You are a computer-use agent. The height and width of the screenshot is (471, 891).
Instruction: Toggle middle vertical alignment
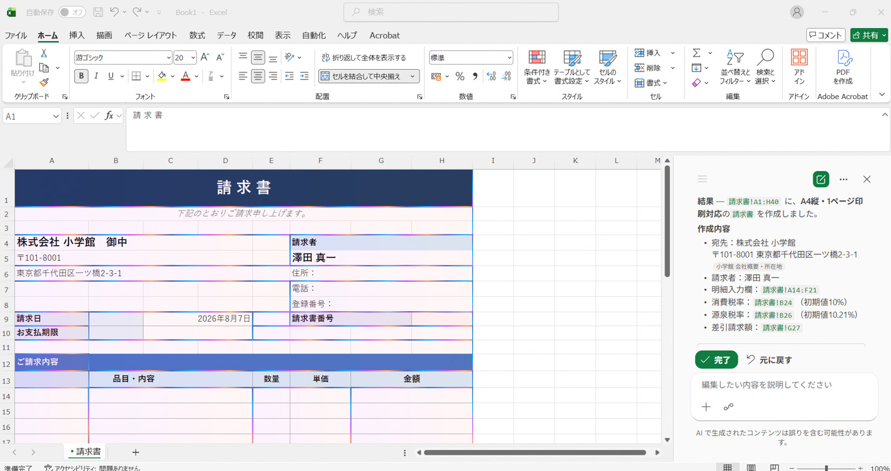[258, 57]
